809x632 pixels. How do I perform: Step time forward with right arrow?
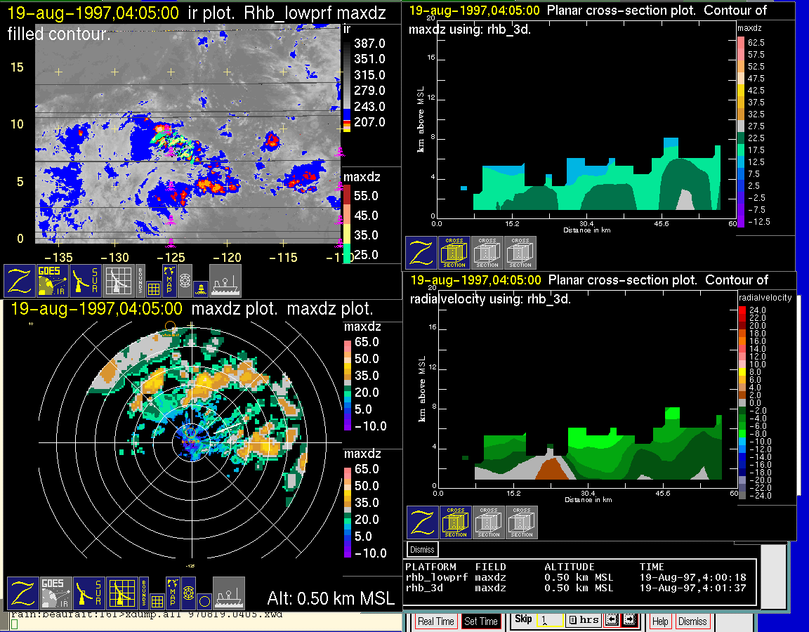(x=630, y=620)
